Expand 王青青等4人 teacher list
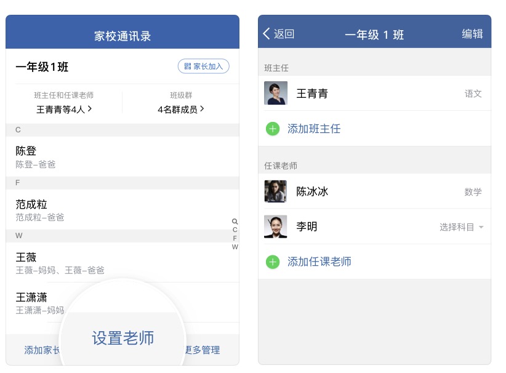Viewport: 506px width, 373px height. pyautogui.click(x=64, y=110)
